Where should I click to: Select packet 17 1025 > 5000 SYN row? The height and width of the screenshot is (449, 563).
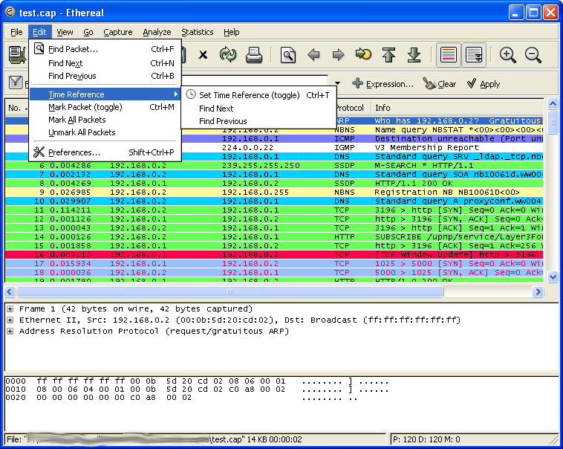point(273,263)
